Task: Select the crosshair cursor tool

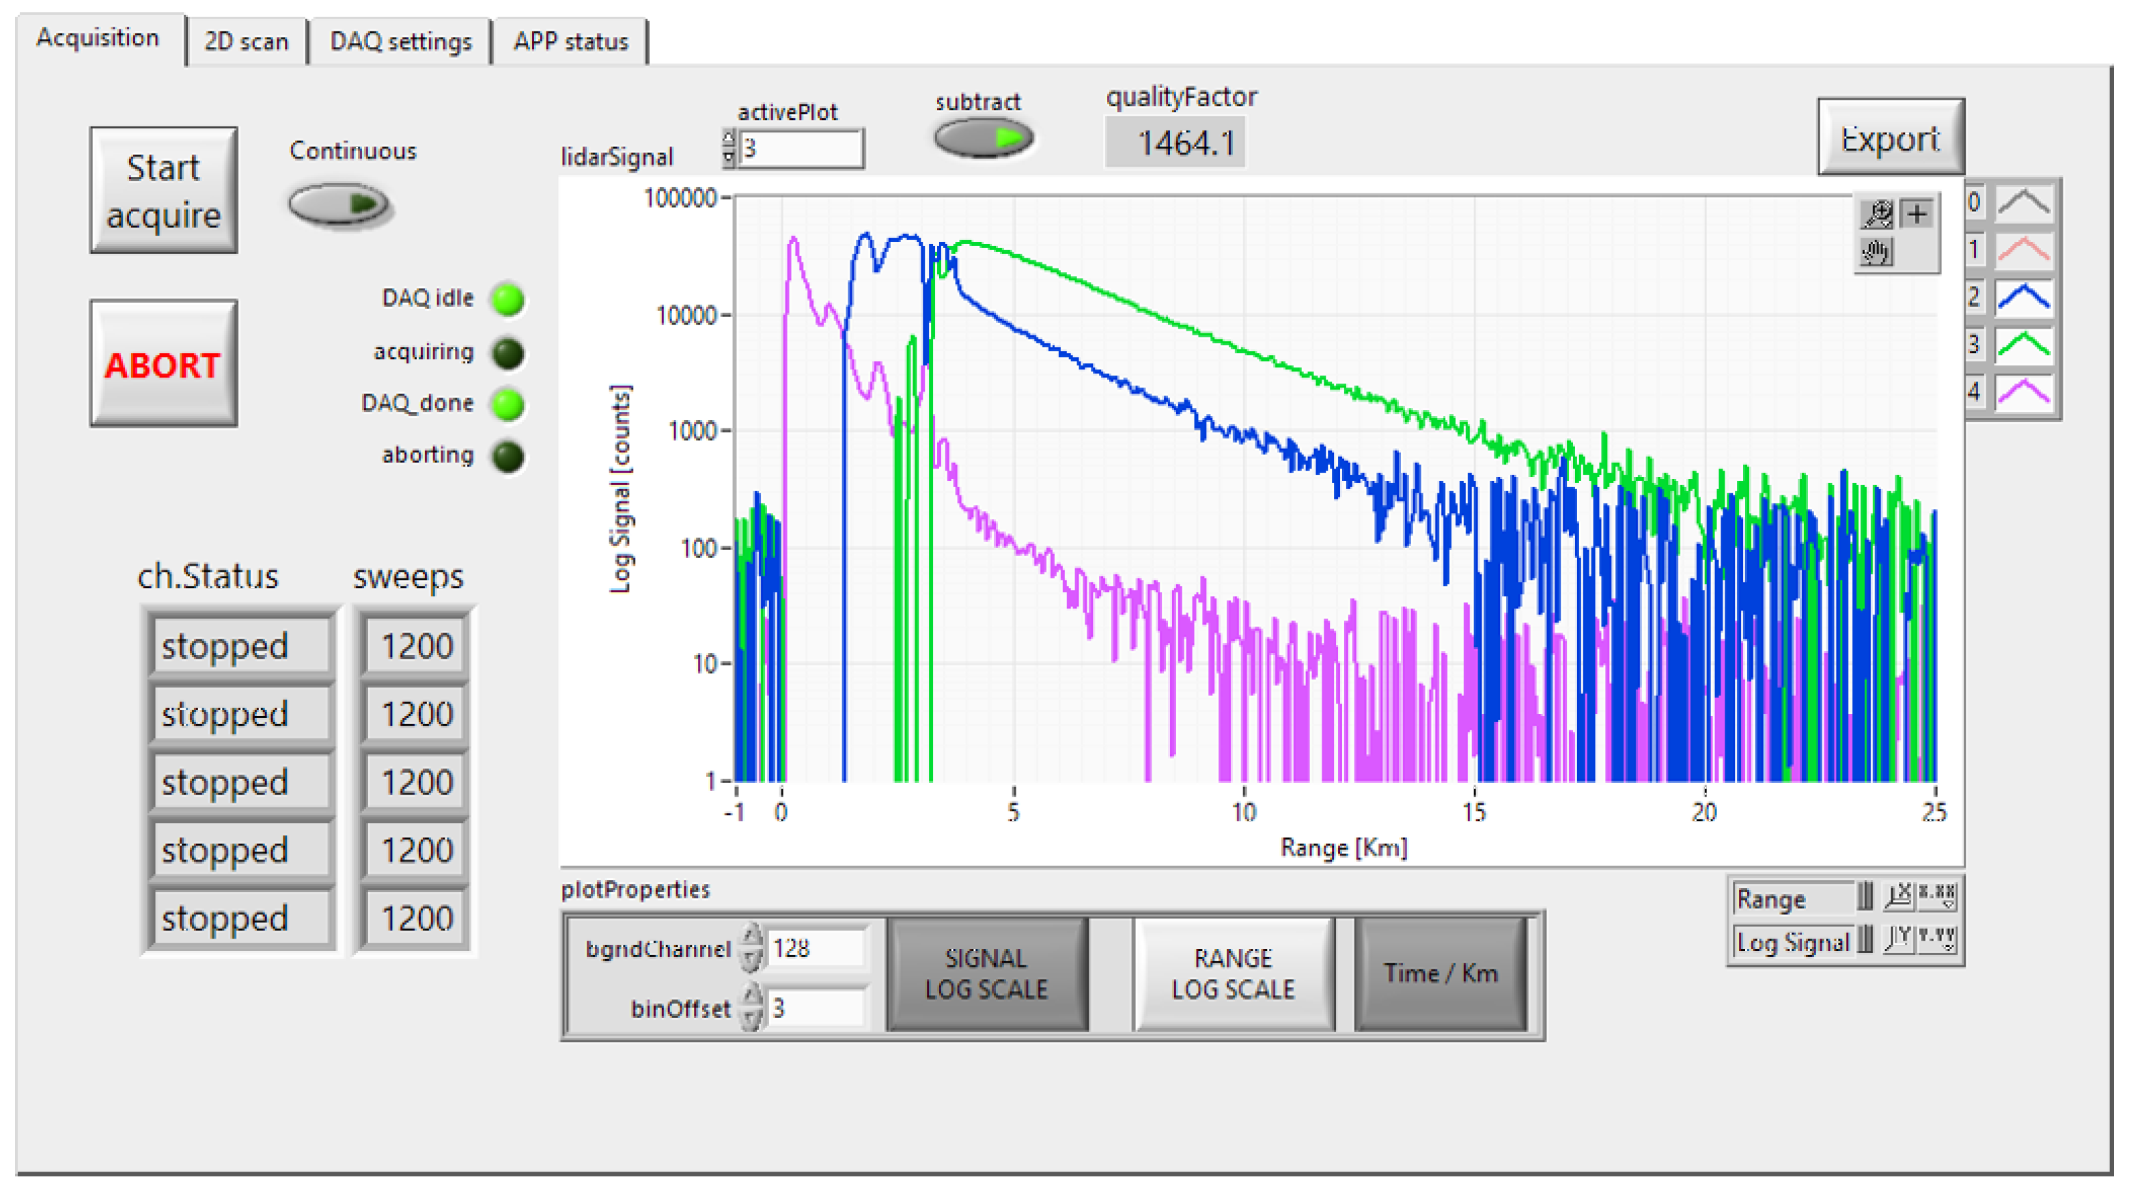Action: click(1917, 214)
